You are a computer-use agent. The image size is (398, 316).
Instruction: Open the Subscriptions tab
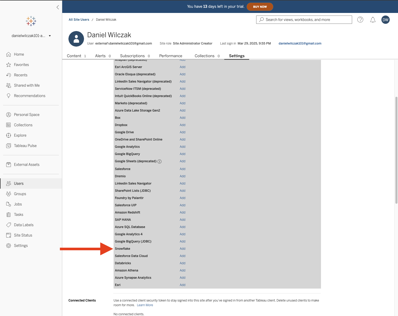point(132,56)
